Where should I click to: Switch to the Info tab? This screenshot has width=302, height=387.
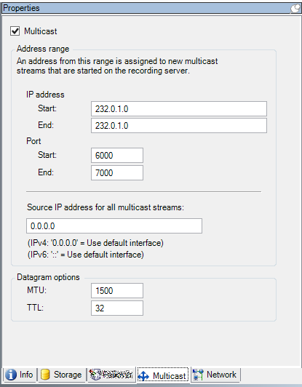coord(20,375)
